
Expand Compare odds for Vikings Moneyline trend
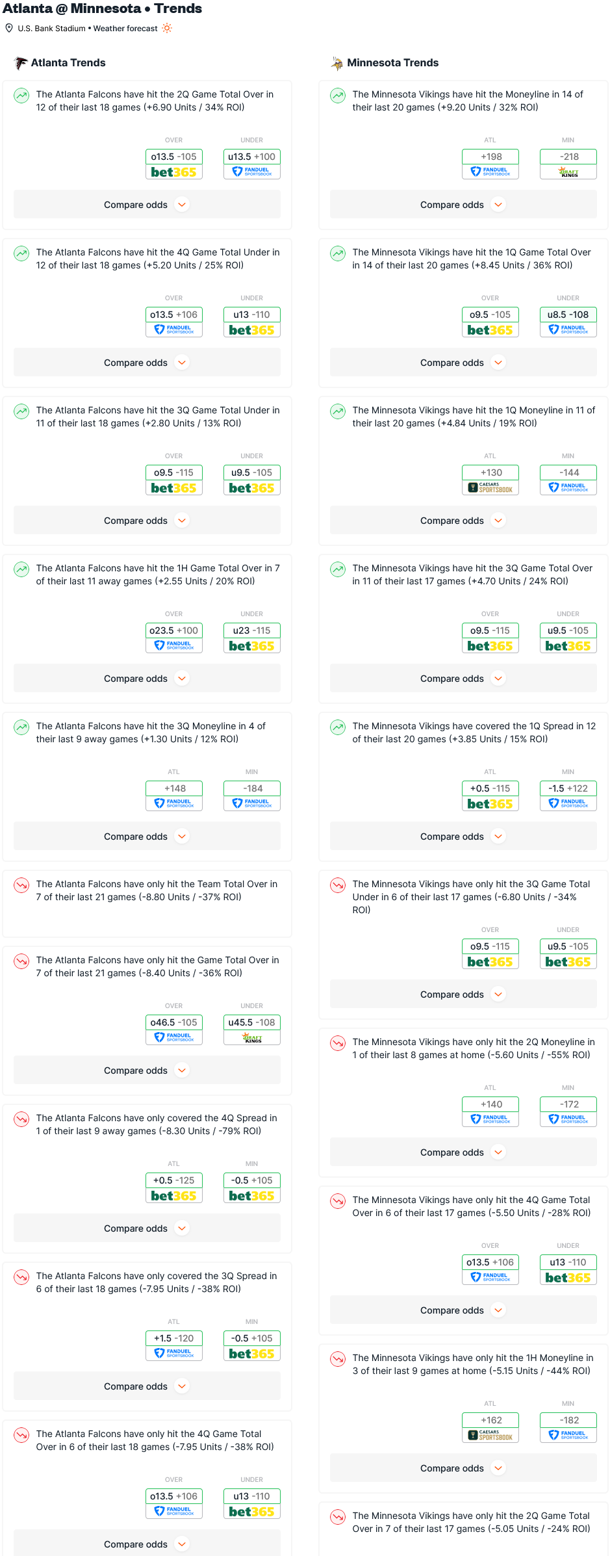point(463,205)
